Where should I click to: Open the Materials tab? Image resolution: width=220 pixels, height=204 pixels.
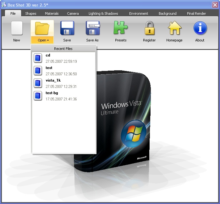tap(52, 13)
